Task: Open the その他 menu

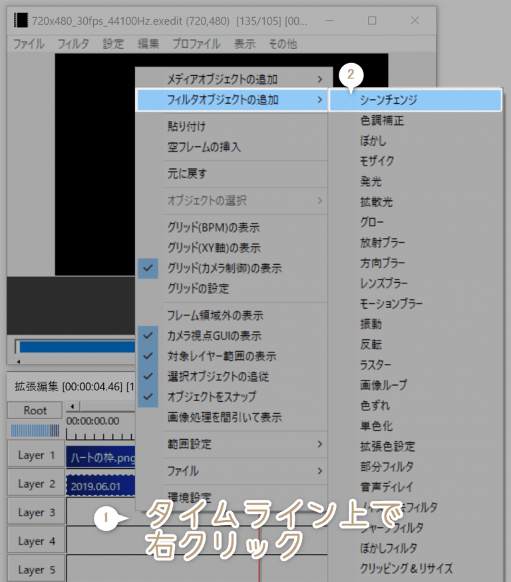Action: (x=283, y=44)
